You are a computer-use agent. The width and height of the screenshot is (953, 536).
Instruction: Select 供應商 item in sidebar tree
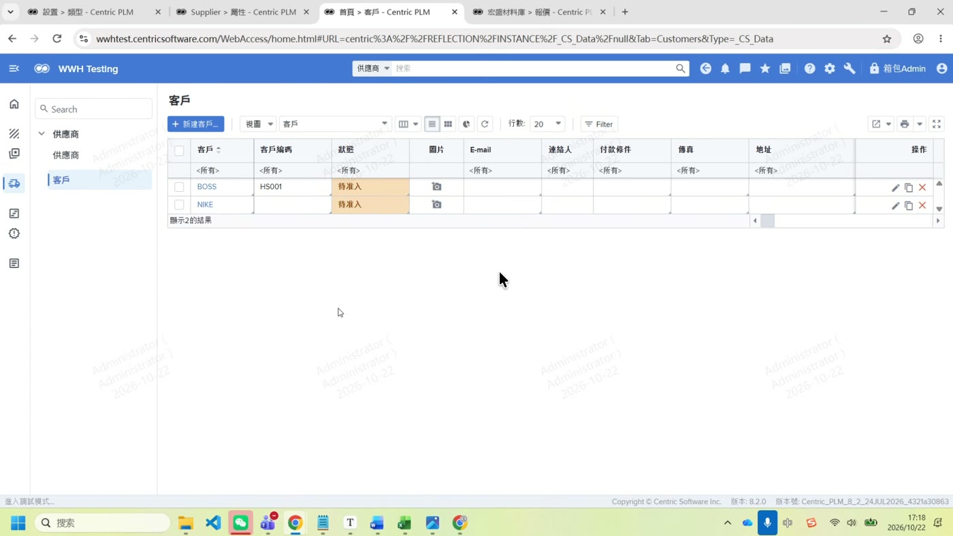66,155
